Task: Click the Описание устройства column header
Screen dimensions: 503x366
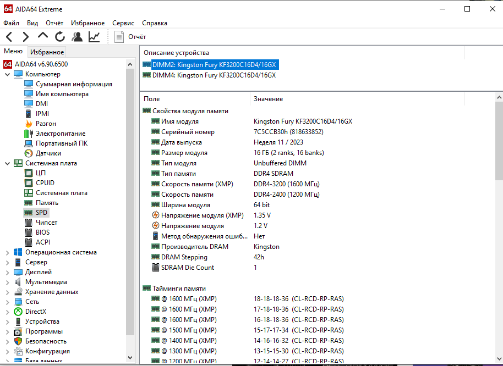Action: [176, 53]
